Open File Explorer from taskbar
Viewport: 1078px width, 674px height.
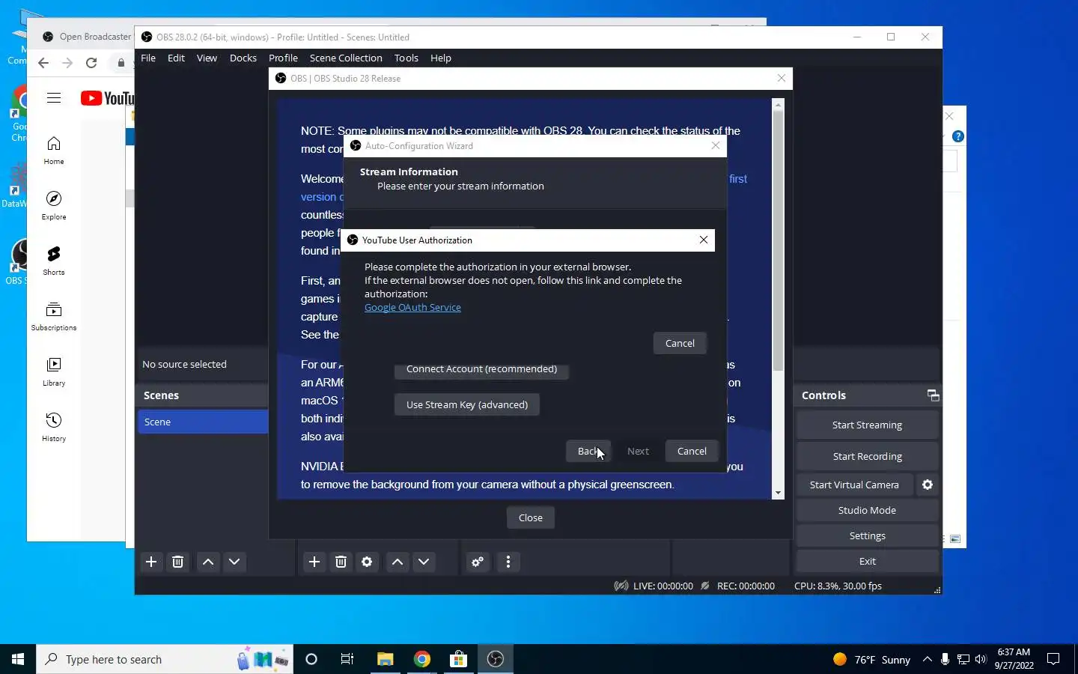click(385, 659)
